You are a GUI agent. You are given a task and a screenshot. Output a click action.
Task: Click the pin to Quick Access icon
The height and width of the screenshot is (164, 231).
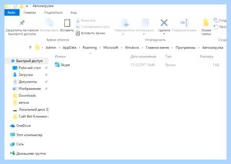point(22,23)
